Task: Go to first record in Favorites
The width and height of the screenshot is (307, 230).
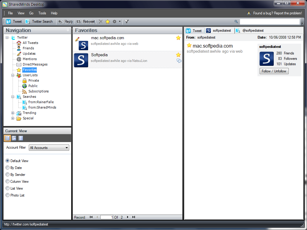Action: pyautogui.click(x=91, y=217)
